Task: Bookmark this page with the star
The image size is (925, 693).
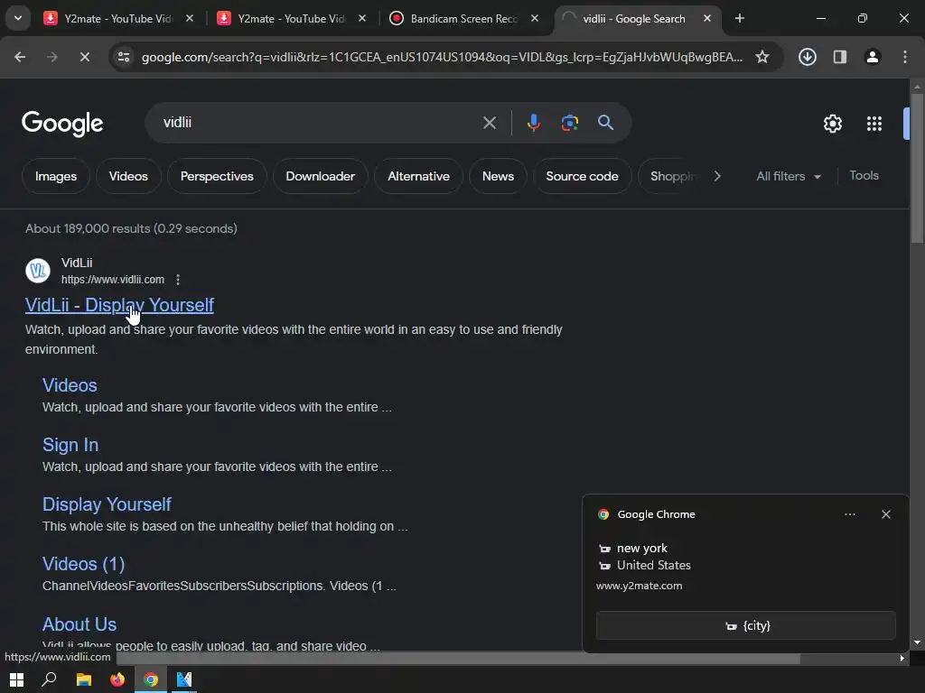Action: point(762,57)
